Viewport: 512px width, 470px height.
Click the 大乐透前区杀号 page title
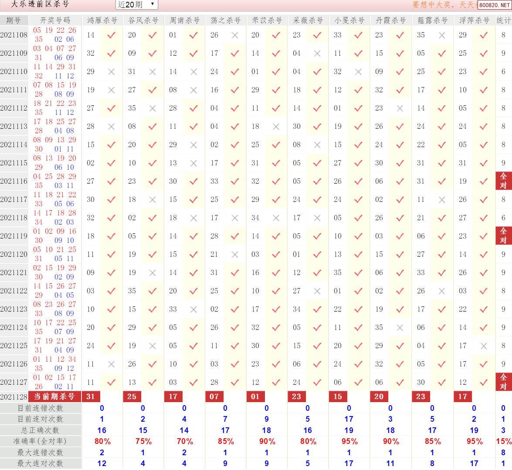40,4
